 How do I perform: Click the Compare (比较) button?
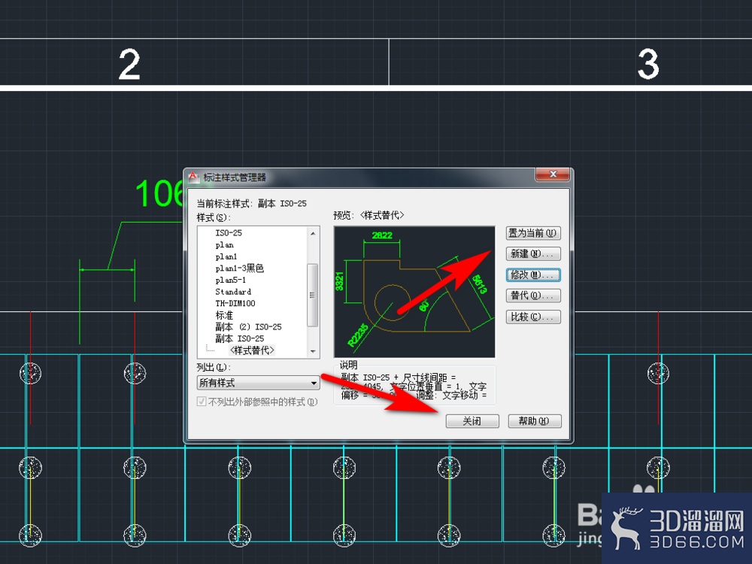[533, 317]
